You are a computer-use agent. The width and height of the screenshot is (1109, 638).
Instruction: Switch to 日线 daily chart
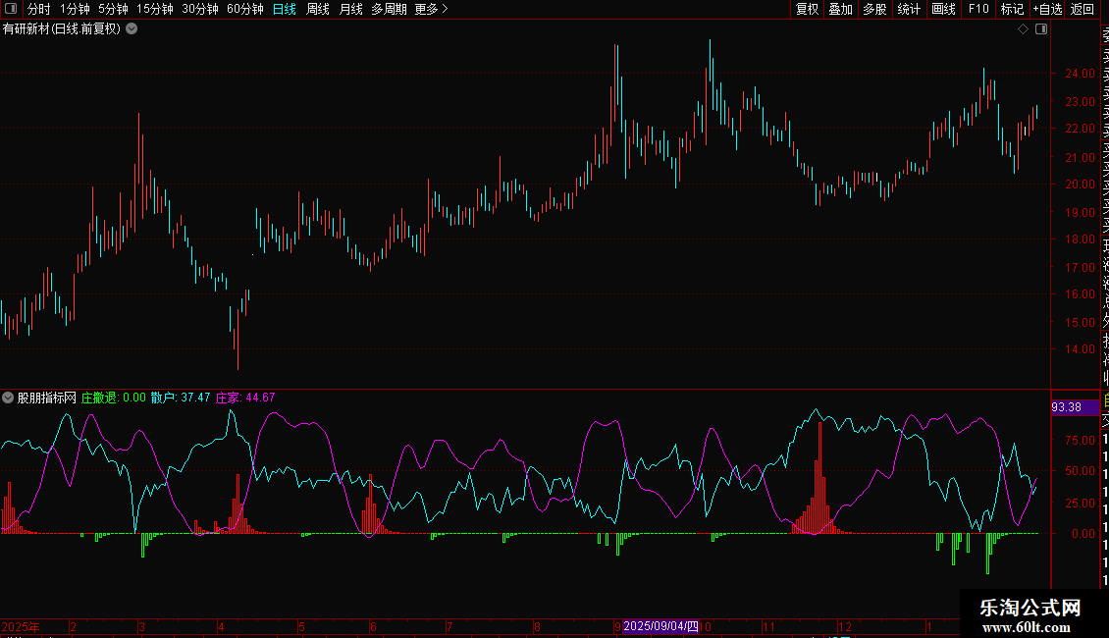click(285, 9)
